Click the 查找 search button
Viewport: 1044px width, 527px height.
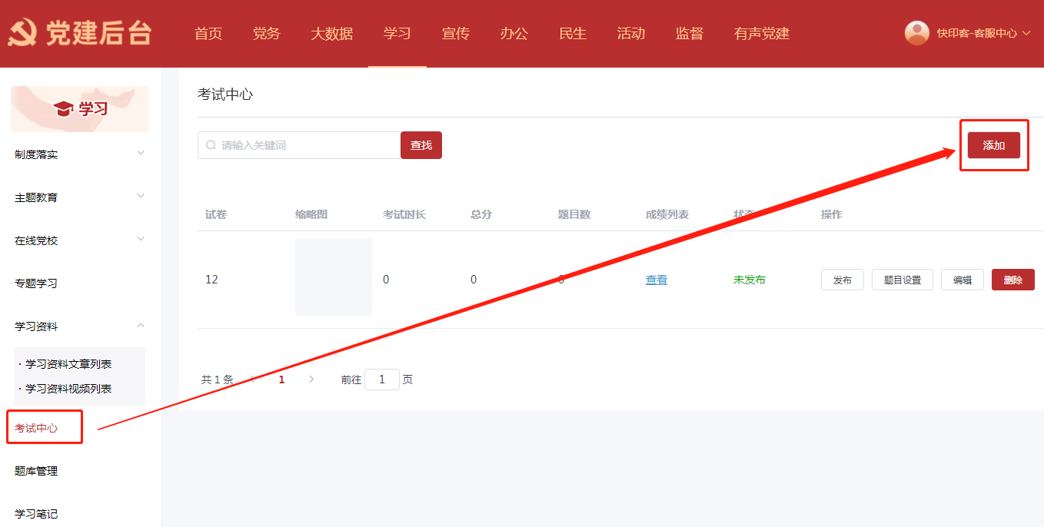point(421,145)
